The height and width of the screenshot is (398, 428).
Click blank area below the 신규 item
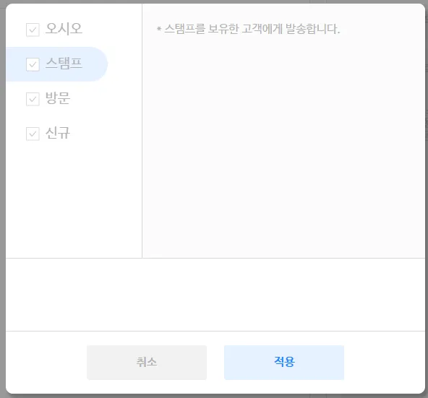(74, 202)
